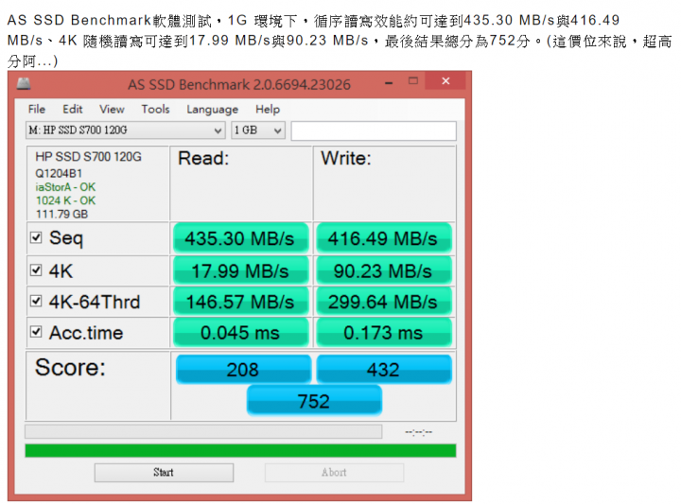
Task: Expand the 1 GB test size dropdown
Action: click(258, 130)
